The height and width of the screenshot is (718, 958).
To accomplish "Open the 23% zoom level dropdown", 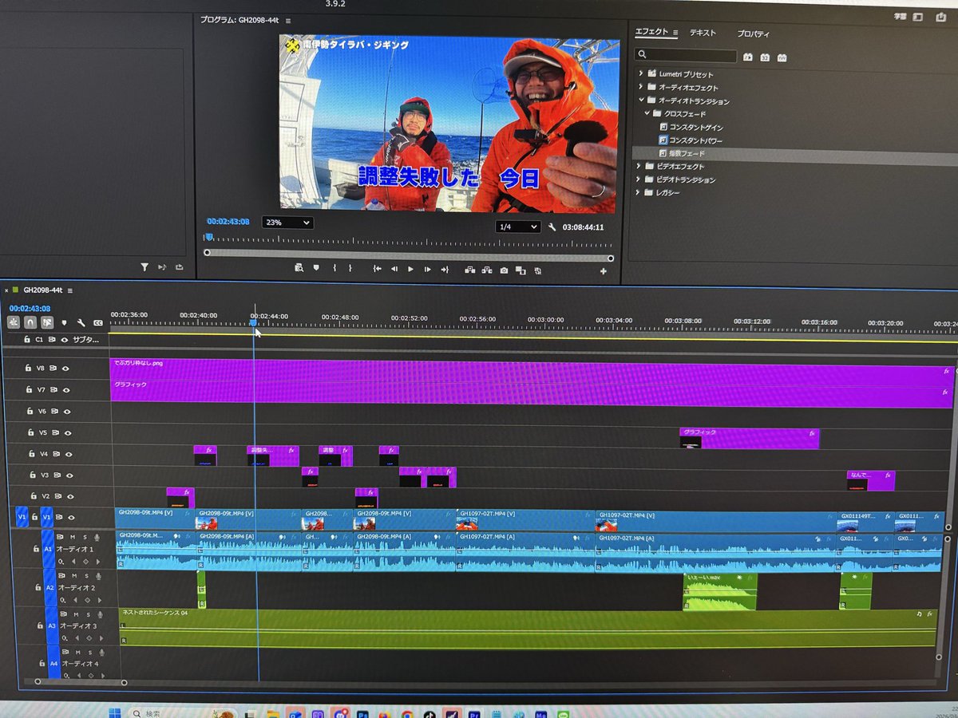I will pyautogui.click(x=287, y=223).
